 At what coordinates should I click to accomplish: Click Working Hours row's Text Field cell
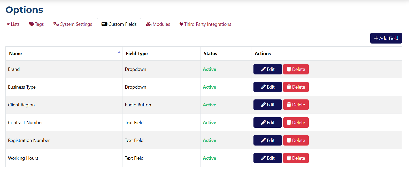point(161,158)
